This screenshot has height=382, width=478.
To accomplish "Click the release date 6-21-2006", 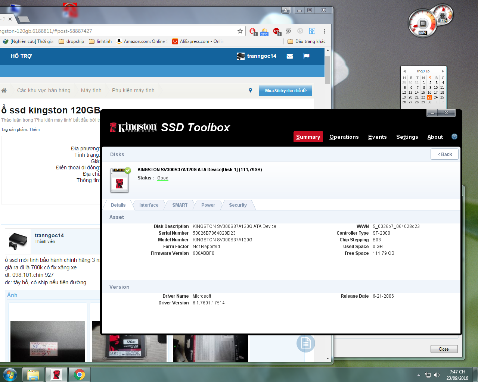I will click(x=383, y=296).
